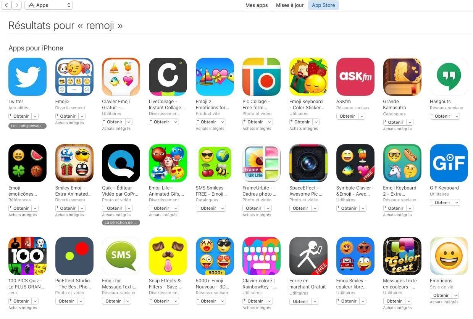
Task: Select the ASKfm app icon
Action: point(355,77)
